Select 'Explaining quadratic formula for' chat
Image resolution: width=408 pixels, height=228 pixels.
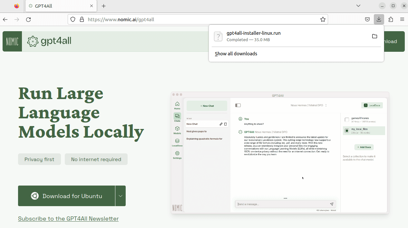(x=204, y=139)
